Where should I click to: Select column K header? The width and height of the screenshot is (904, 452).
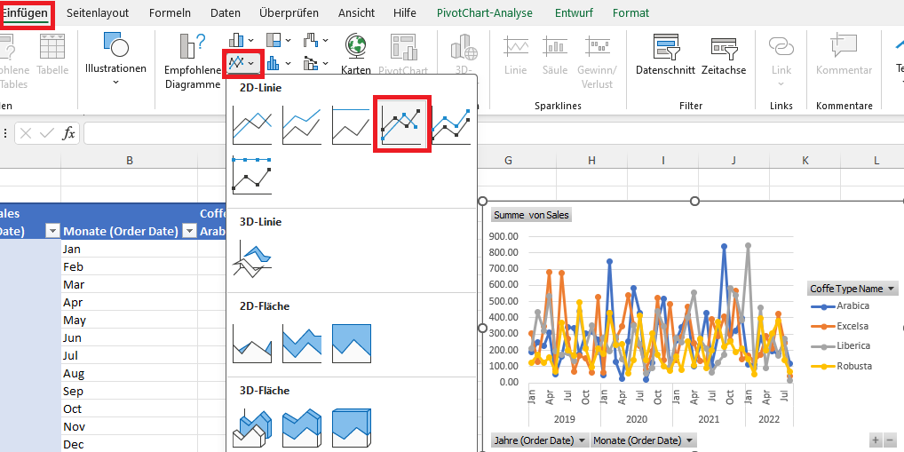click(x=805, y=160)
